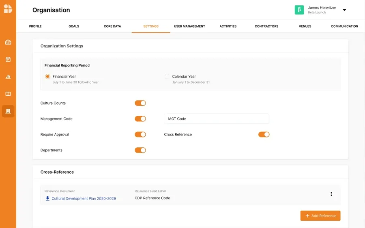Select the Settings tab

[151, 26]
